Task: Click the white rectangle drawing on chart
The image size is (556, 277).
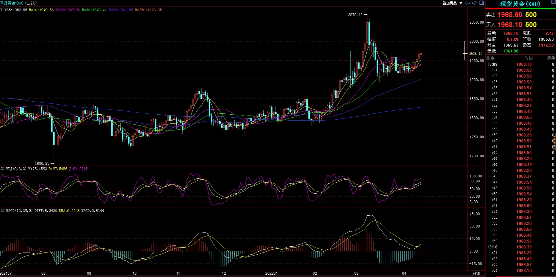Action: point(410,41)
